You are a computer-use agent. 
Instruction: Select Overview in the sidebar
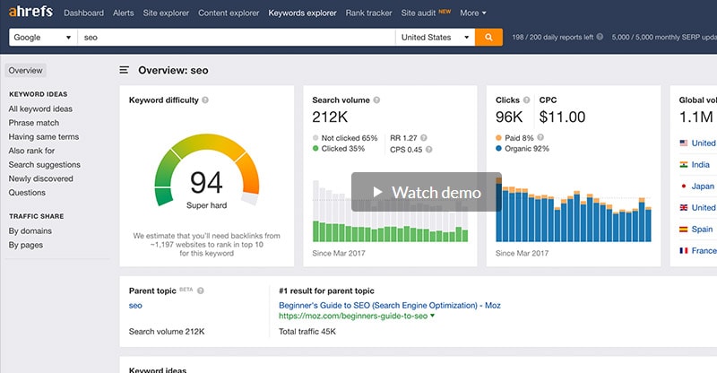click(x=26, y=71)
